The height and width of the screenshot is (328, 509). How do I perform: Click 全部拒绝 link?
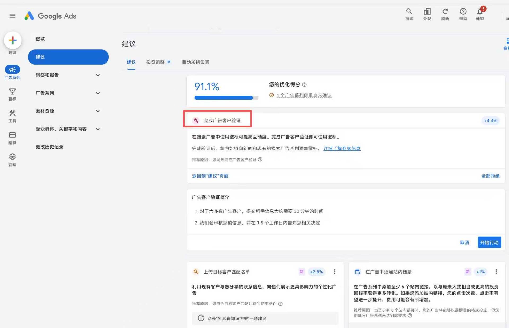pos(490,176)
